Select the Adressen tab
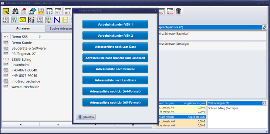The image size is (270, 134). coord(23,28)
